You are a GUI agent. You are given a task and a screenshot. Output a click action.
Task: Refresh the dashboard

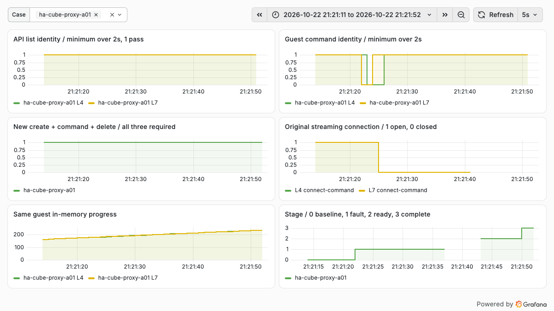[495, 15]
